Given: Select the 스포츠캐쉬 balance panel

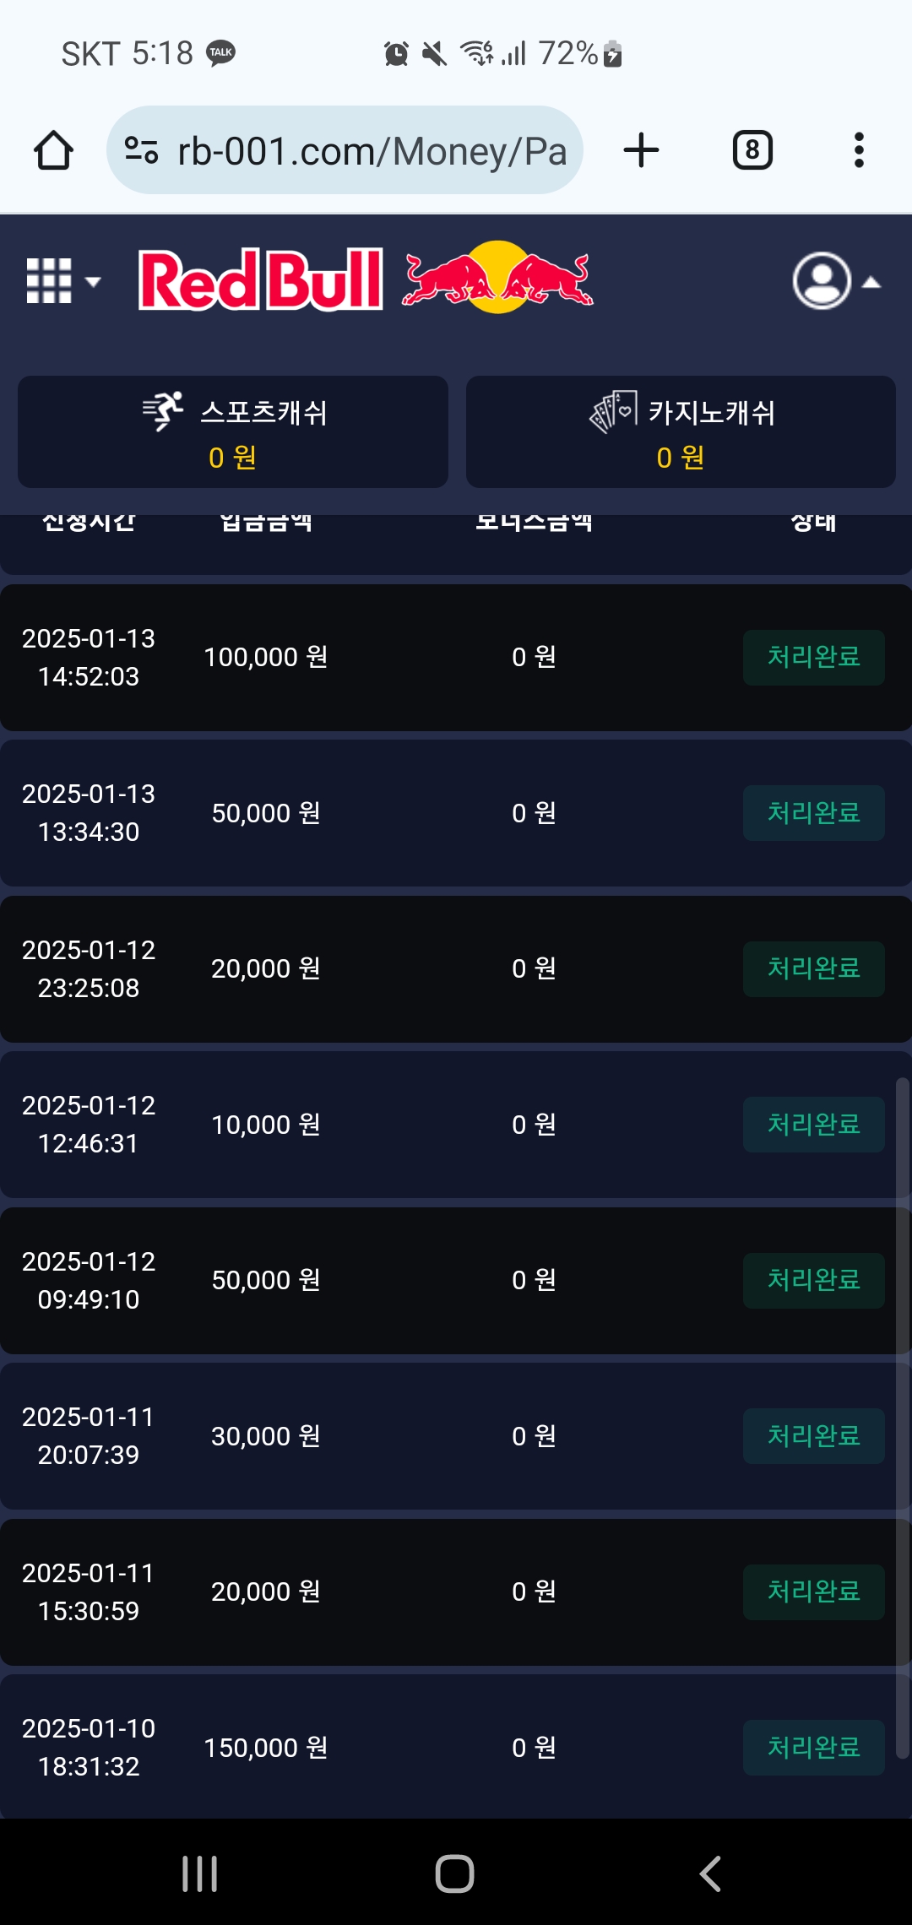Looking at the screenshot, I should click(x=233, y=431).
